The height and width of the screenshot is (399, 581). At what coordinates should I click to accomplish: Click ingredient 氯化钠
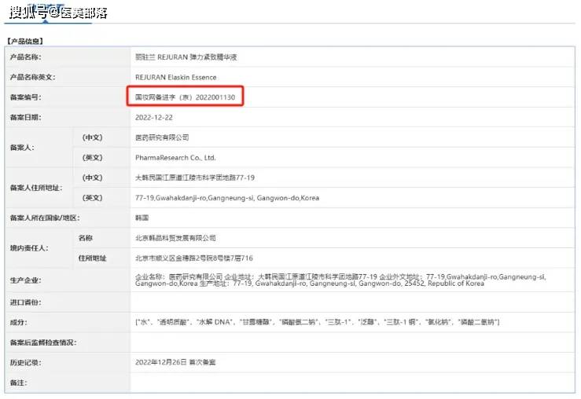(x=439, y=322)
